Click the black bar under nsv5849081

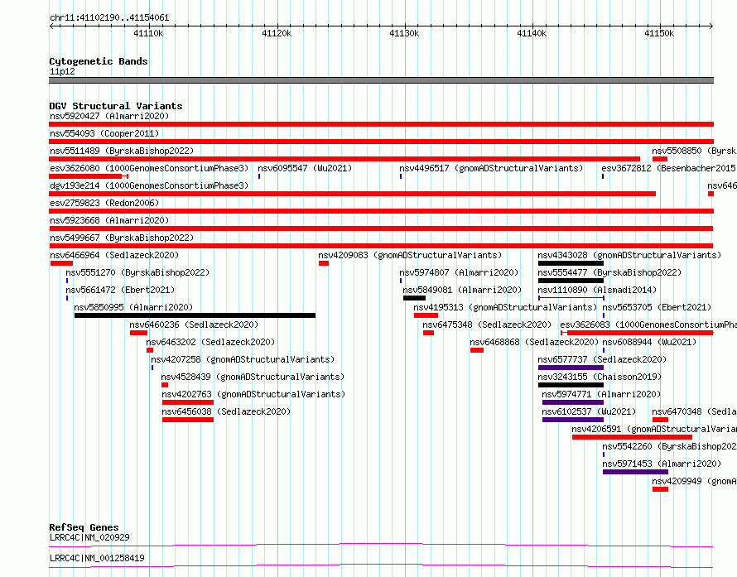coord(414,298)
